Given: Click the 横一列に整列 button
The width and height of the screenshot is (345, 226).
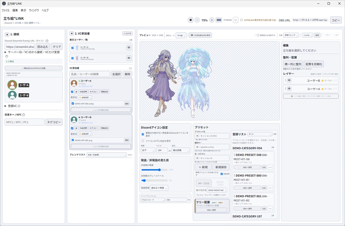Looking at the screenshot, I should pyautogui.click(x=293, y=64).
